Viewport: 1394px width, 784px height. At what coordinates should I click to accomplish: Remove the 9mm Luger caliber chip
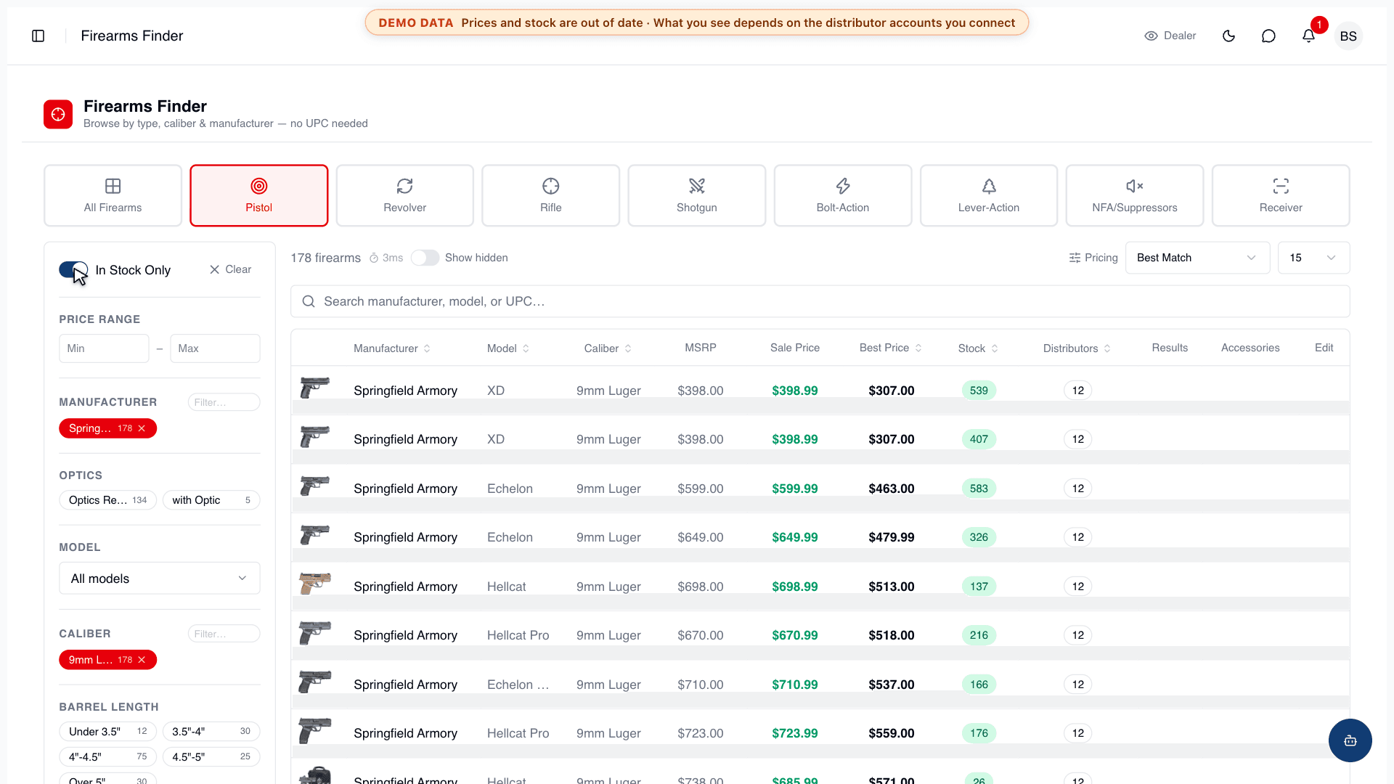pos(142,660)
